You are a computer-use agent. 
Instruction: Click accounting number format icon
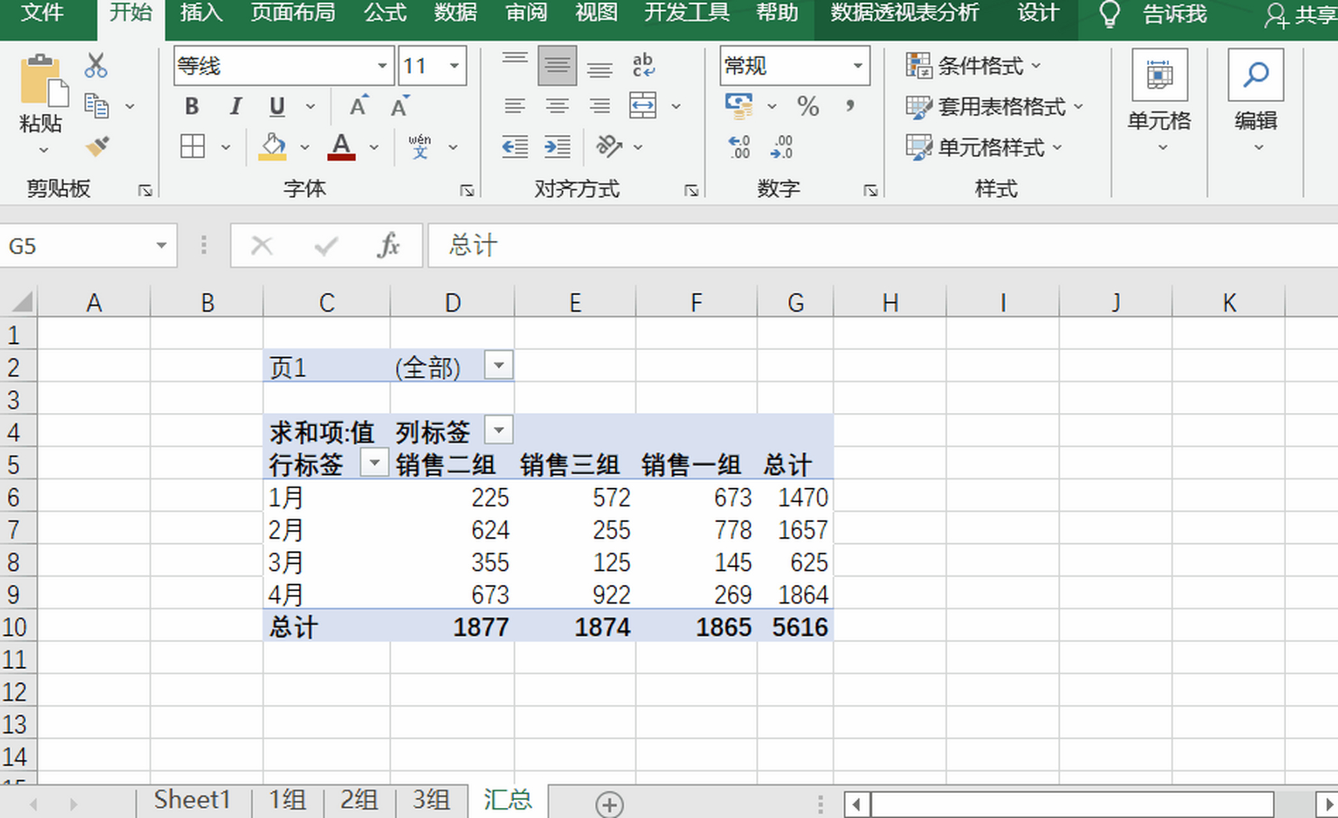click(739, 106)
